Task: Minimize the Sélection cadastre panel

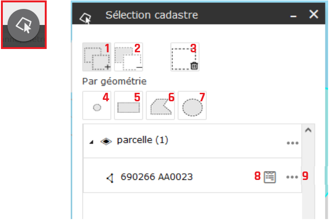Action: (293, 16)
